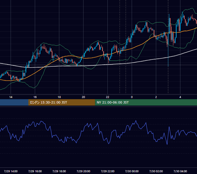197x174 pixels.
Task: Click the 14 hour label on the chart axis
Action: (11, 97)
